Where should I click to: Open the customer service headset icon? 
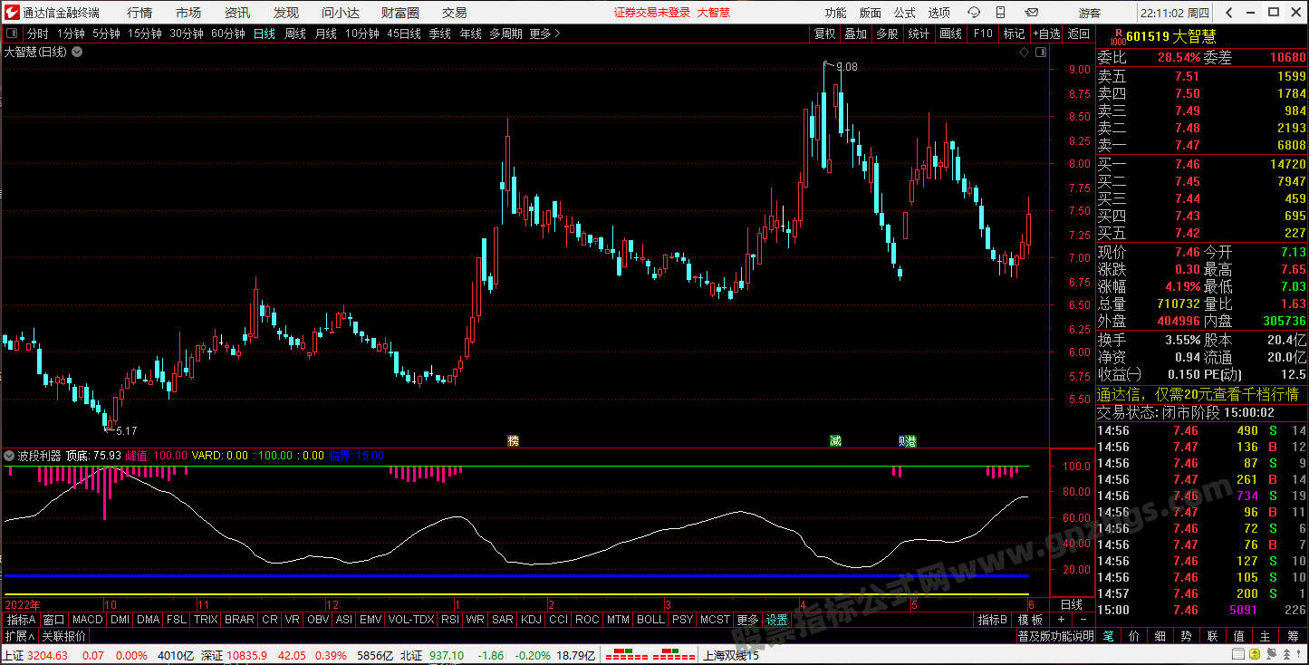click(x=974, y=12)
